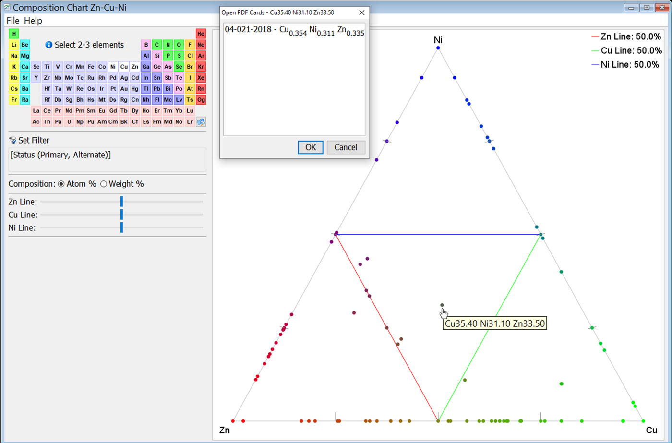Click the Ni Line slider handle
The image size is (672, 443).
click(x=122, y=227)
